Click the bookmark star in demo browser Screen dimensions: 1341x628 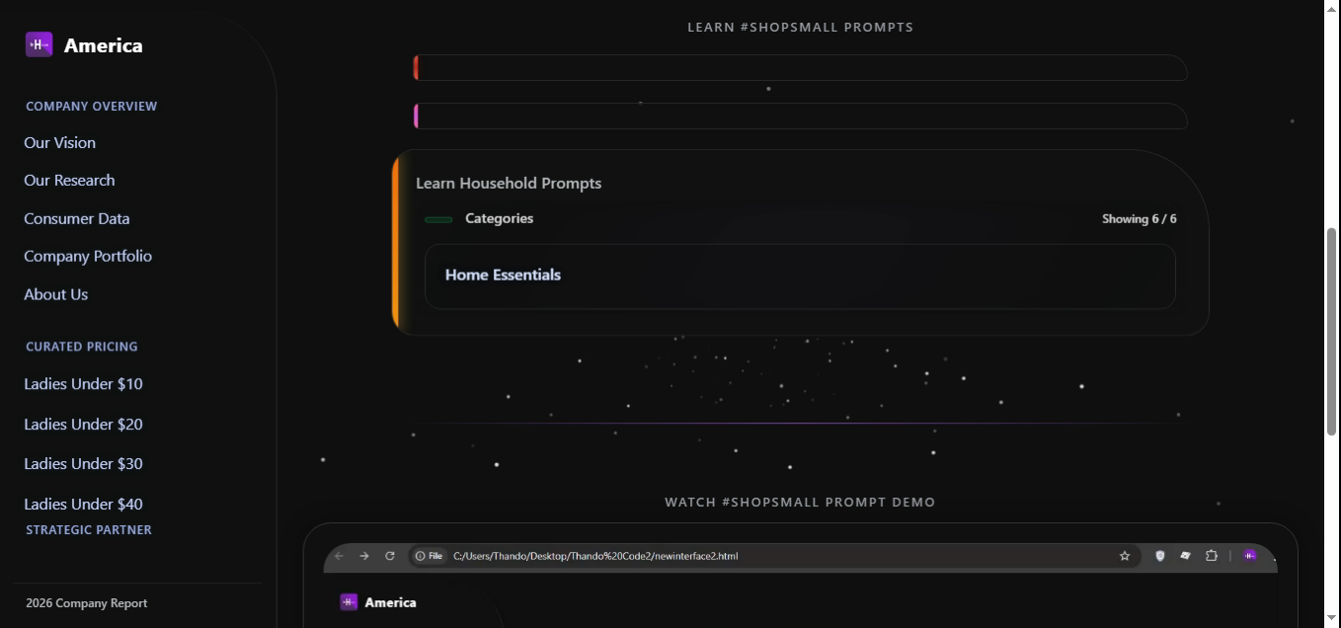coord(1124,556)
